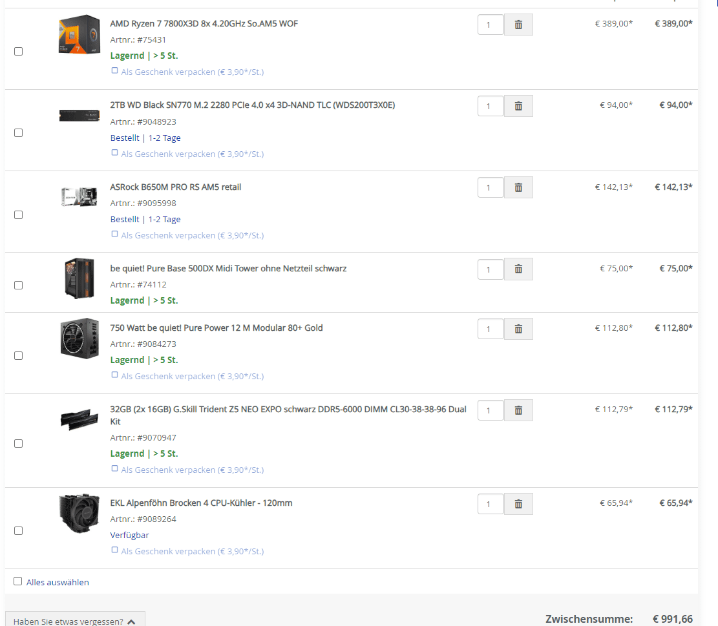Screen dimensions: 718x626
Task: Enable gift wrapping for AMD Ryzen 7
Action: pos(115,71)
